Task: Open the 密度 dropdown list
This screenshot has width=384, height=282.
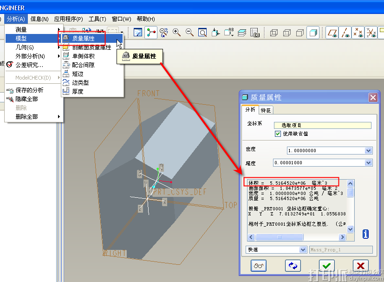Action: (368, 150)
